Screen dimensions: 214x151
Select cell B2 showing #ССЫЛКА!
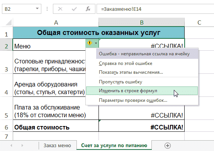point(141,43)
